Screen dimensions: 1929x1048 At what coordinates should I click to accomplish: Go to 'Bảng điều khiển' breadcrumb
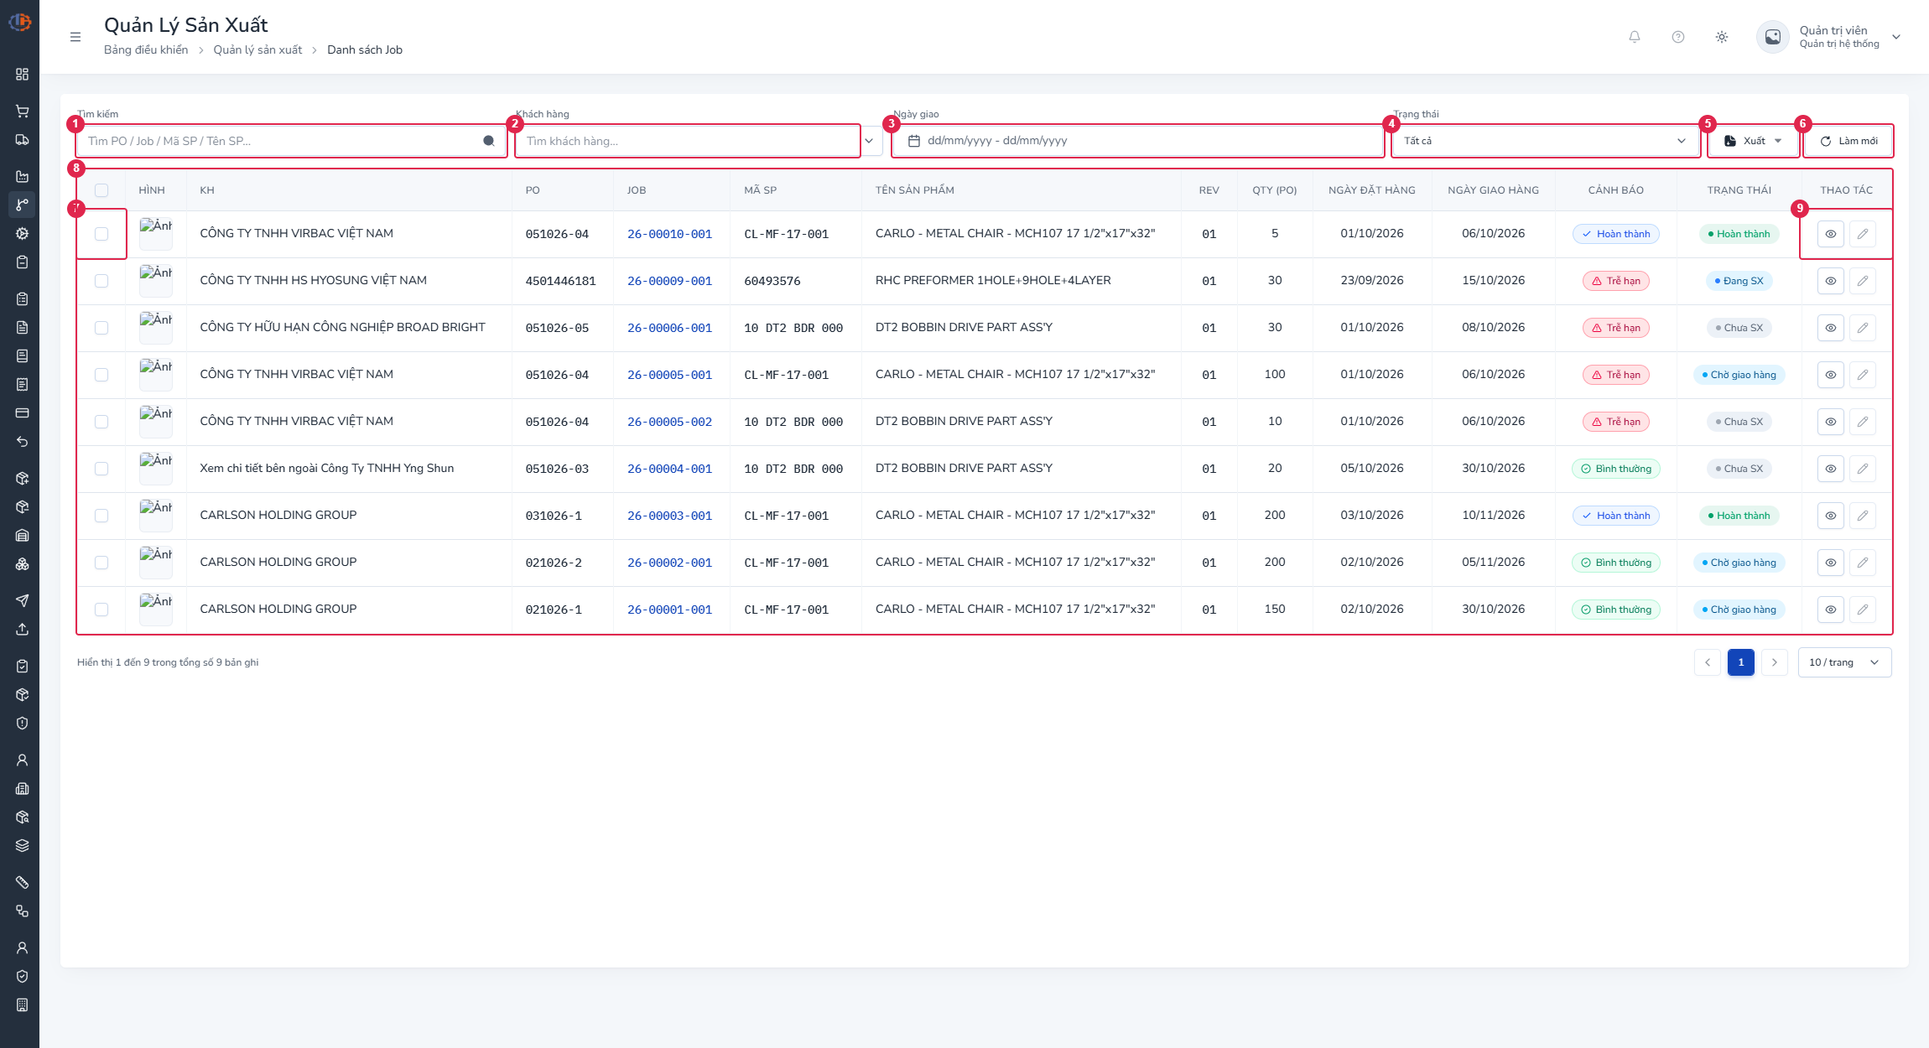coord(146,50)
